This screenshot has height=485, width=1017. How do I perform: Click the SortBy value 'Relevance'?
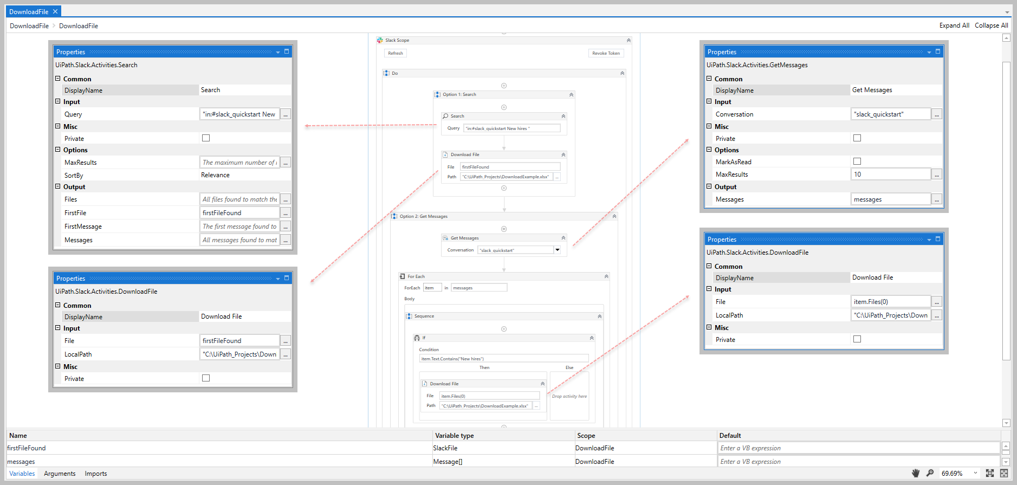click(215, 175)
